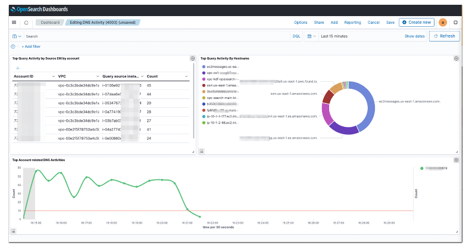Select vpc-search-main legend entry
This screenshot has width=469, height=248.
coord(220,98)
